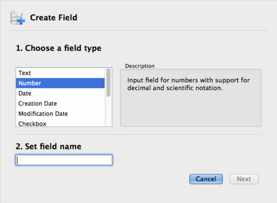
Task: Click the divider line below Create Field
Action: coord(138,31)
